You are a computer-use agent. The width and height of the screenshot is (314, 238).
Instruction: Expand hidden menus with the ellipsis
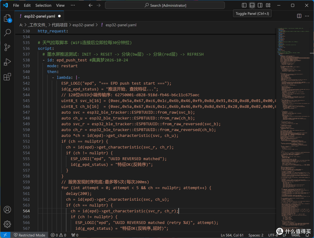(x=73, y=6)
